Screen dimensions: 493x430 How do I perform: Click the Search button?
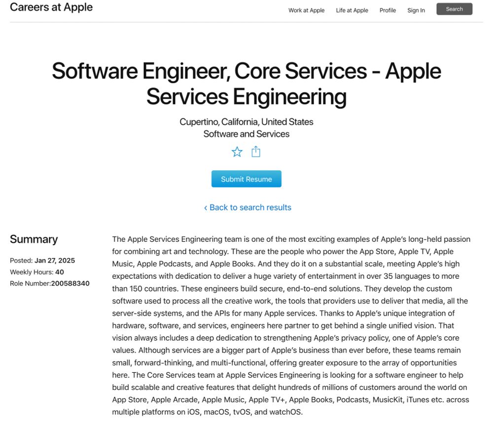[455, 9]
